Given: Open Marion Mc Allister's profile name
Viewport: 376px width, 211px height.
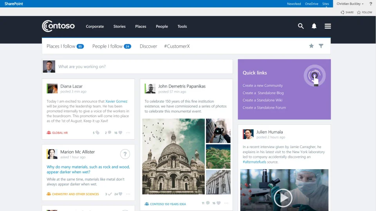Looking at the screenshot, I should 78,152.
